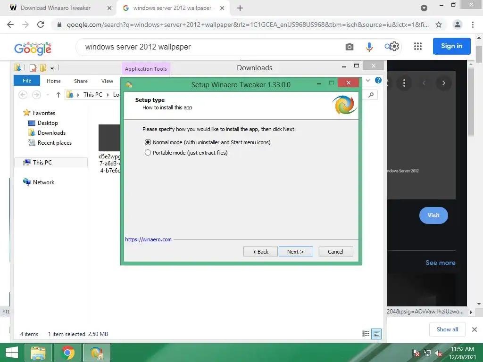Click the Chrome page vertical scrollbar
This screenshot has width=483, height=362.
point(479,54)
